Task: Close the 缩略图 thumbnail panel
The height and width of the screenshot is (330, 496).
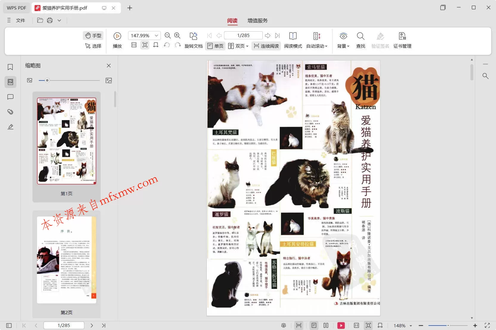Action: [x=109, y=66]
